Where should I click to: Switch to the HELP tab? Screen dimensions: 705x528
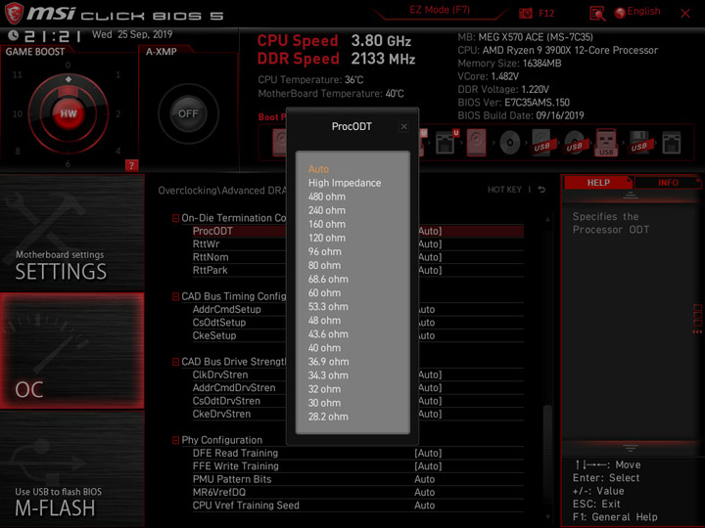[598, 183]
